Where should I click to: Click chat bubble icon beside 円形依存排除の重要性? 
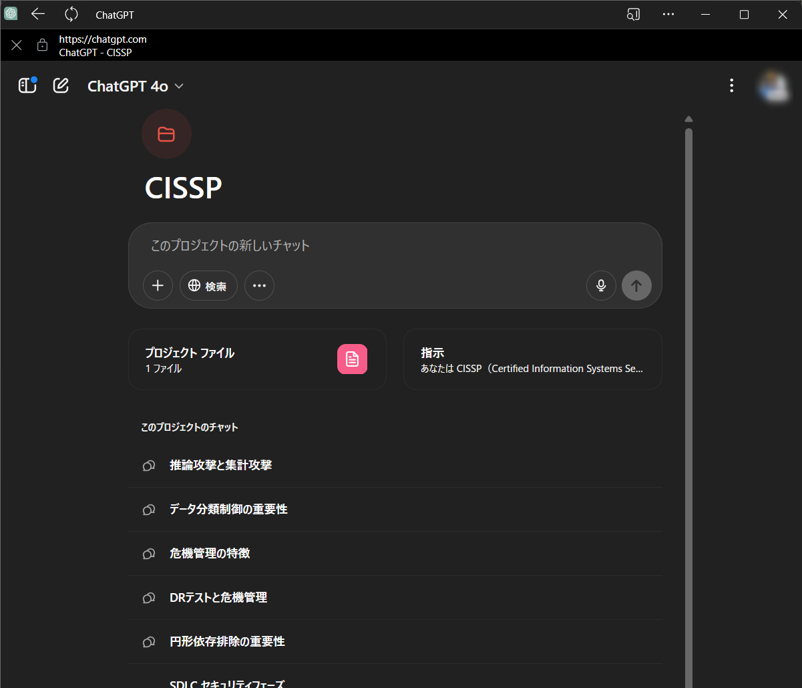click(149, 642)
